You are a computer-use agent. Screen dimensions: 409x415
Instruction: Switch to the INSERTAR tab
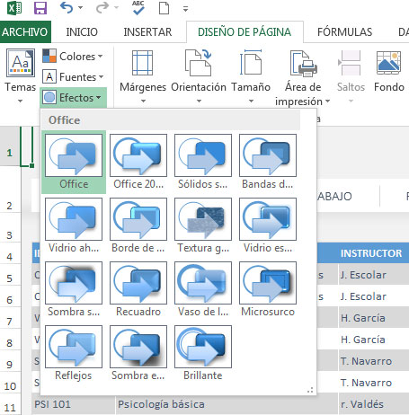coord(147,31)
